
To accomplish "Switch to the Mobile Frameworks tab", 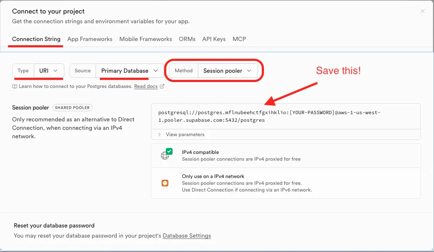I will (146, 39).
